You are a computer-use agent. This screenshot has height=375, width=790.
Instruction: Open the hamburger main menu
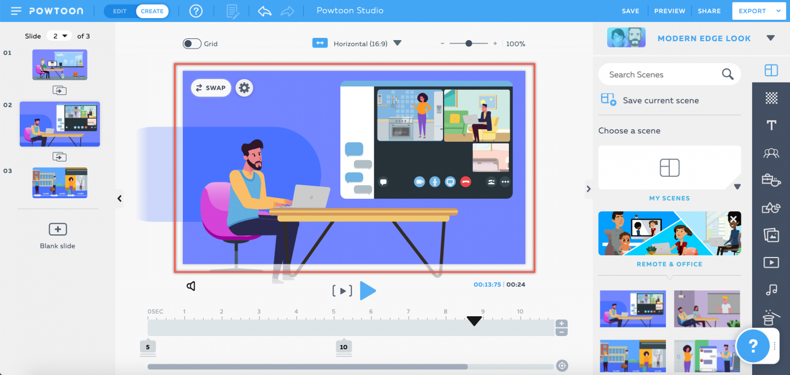[x=16, y=11]
